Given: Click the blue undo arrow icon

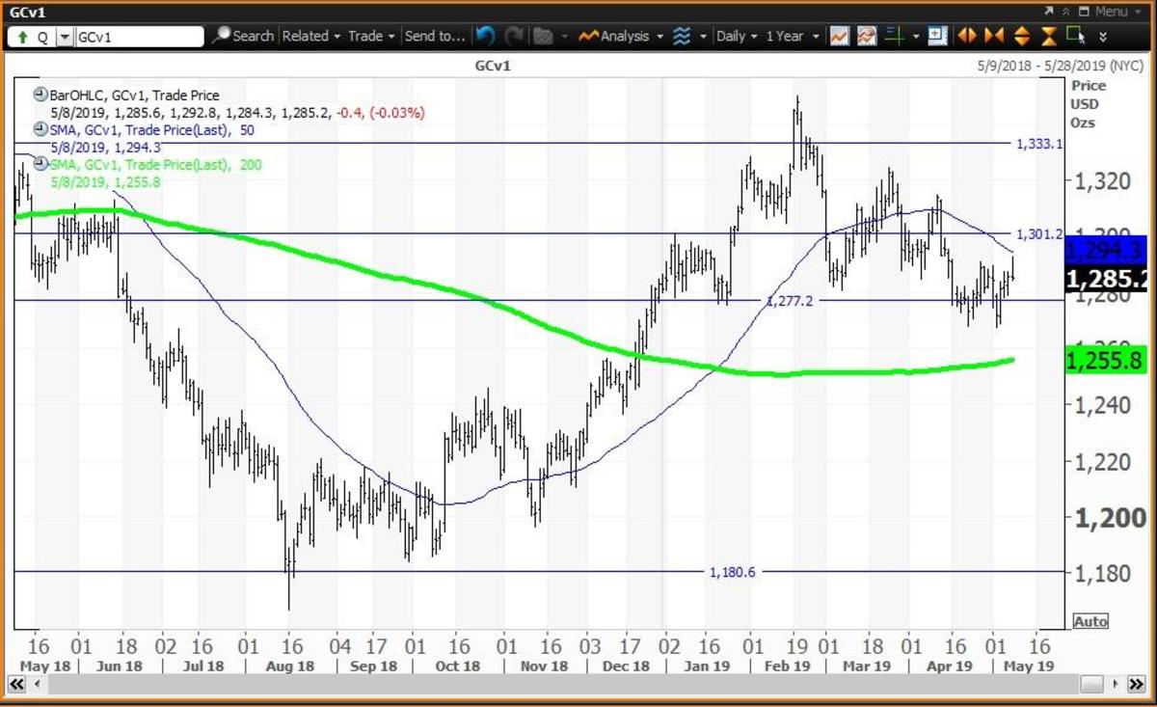Looking at the screenshot, I should [485, 36].
